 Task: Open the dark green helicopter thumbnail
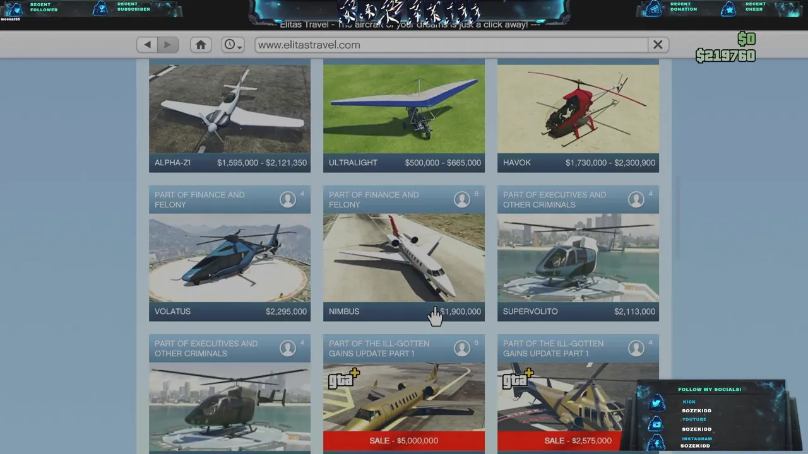click(x=230, y=407)
